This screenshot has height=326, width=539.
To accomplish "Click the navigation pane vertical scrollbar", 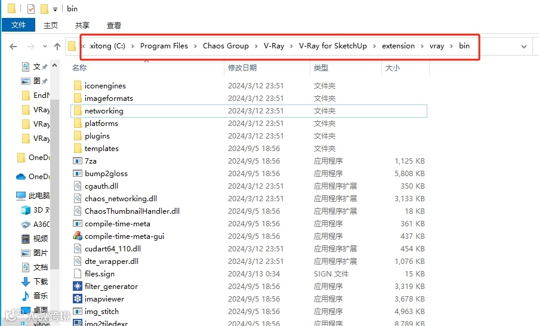I will (55, 184).
